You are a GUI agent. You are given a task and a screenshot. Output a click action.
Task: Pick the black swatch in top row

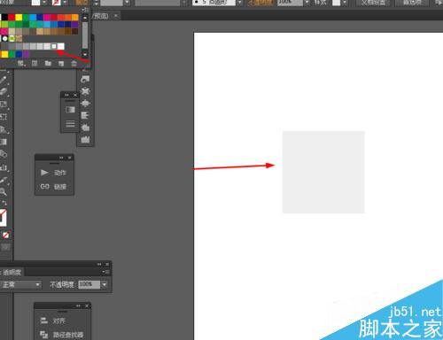point(4,17)
